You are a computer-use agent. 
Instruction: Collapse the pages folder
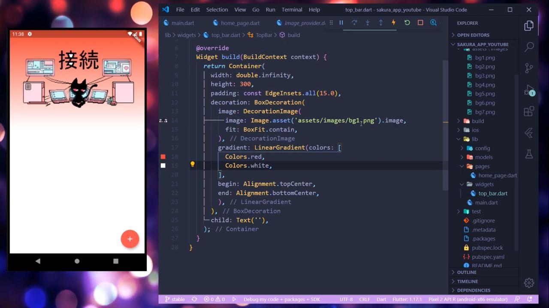click(482, 166)
